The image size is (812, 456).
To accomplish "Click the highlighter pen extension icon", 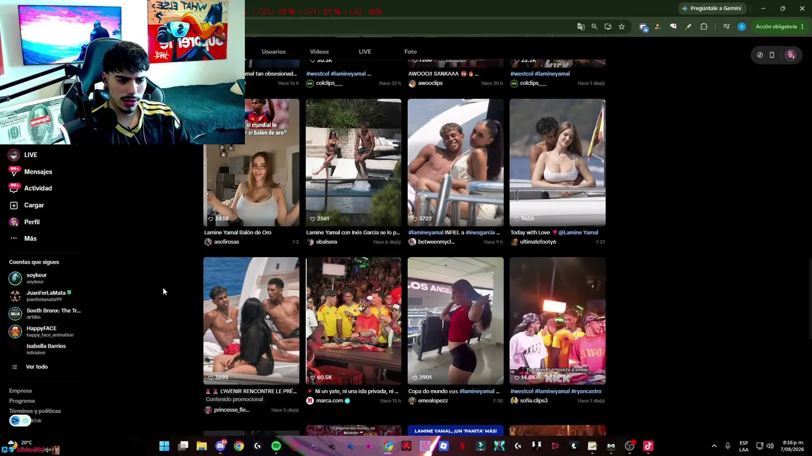I will [688, 27].
